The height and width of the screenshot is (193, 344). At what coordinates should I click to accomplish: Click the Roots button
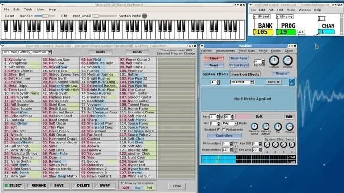tap(100, 52)
